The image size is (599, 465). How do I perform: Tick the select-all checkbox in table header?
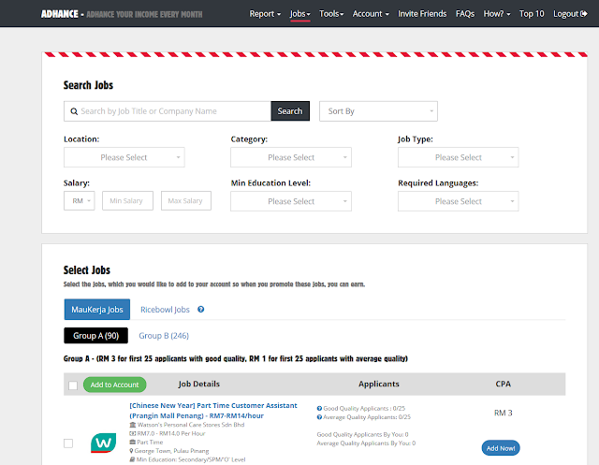click(x=73, y=385)
